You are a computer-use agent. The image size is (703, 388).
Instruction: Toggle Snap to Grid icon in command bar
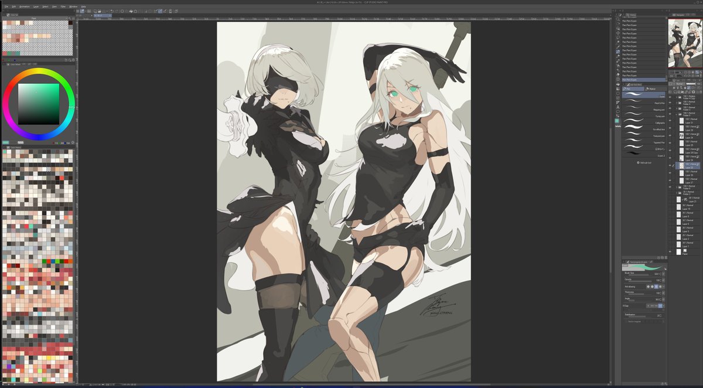(165, 11)
